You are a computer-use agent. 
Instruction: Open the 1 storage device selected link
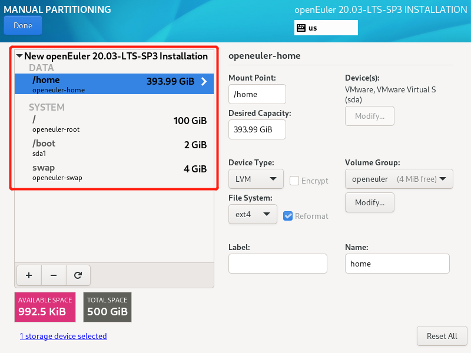pyautogui.click(x=64, y=336)
